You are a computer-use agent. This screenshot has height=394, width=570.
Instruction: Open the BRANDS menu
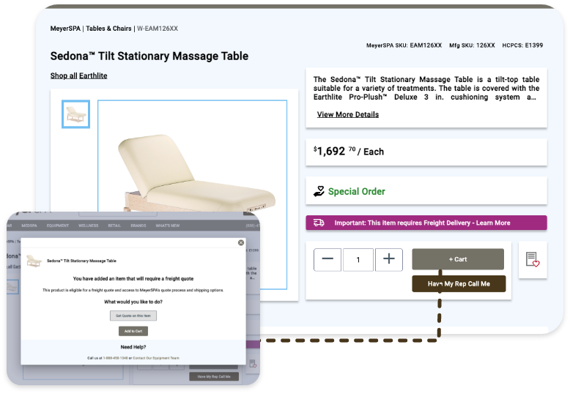pos(138,226)
